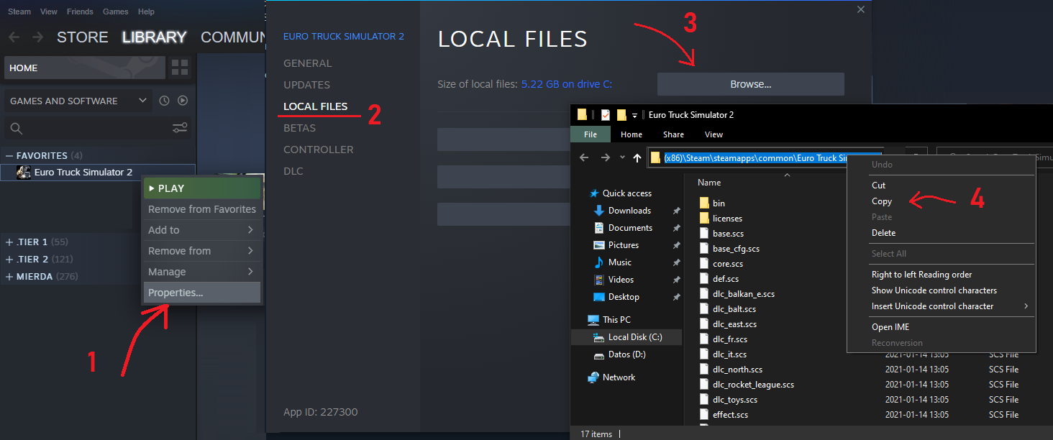
Task: Click Explorer forward navigation arrow
Action: [606, 157]
